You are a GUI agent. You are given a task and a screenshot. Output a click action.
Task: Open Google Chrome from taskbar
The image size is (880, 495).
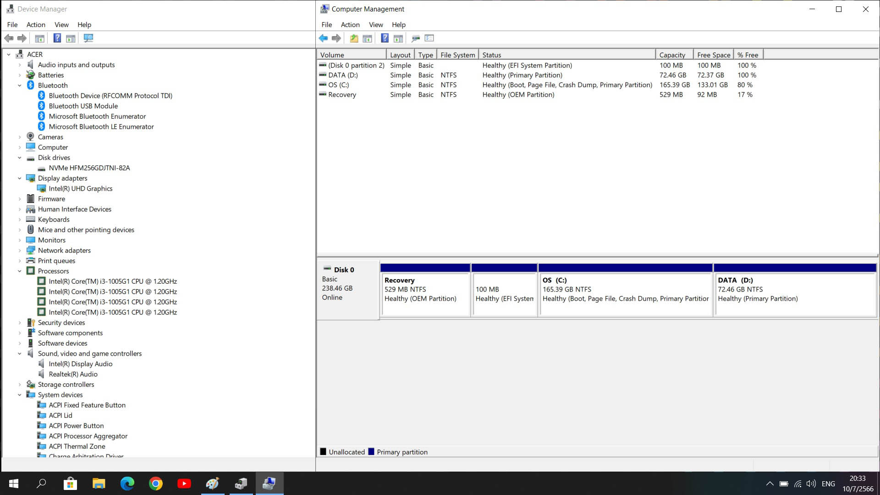156,484
